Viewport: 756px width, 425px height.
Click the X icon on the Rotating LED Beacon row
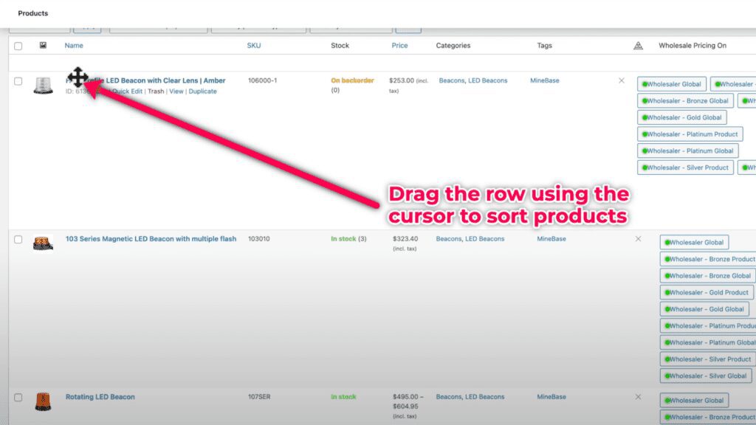(x=638, y=396)
